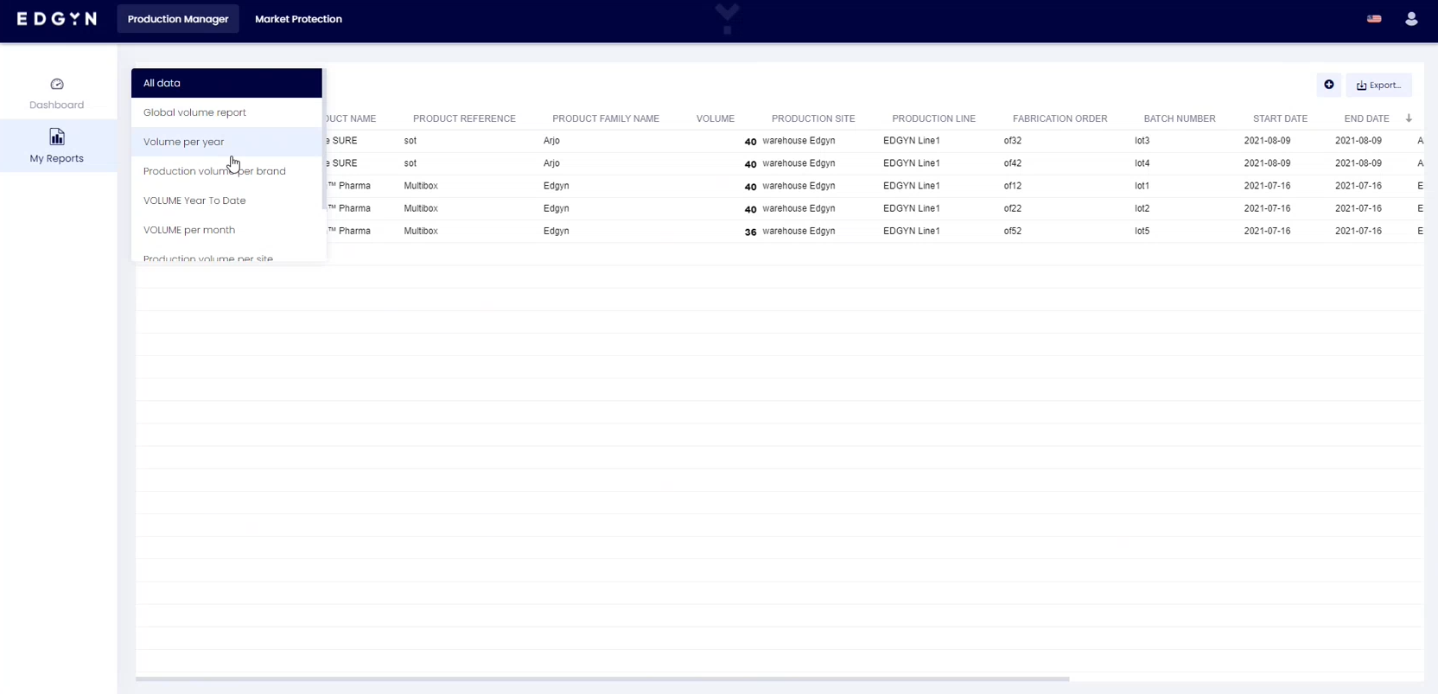Click EDGYN Line1 in lot3 row
1438x694 pixels.
911,140
